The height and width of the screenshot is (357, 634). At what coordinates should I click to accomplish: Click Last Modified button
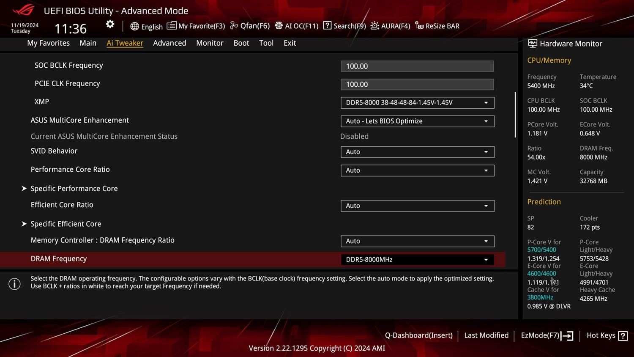[x=486, y=335]
